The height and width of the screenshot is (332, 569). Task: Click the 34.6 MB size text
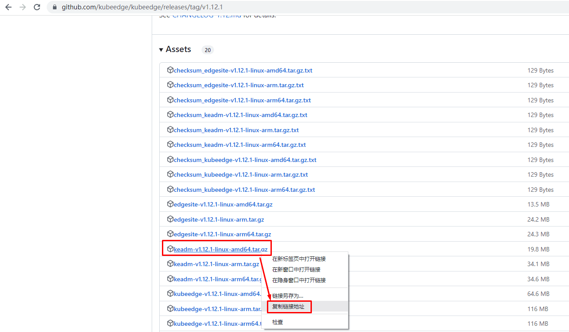538,279
